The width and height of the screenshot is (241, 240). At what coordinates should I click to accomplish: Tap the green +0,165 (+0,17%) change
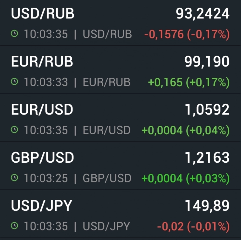click(189, 82)
